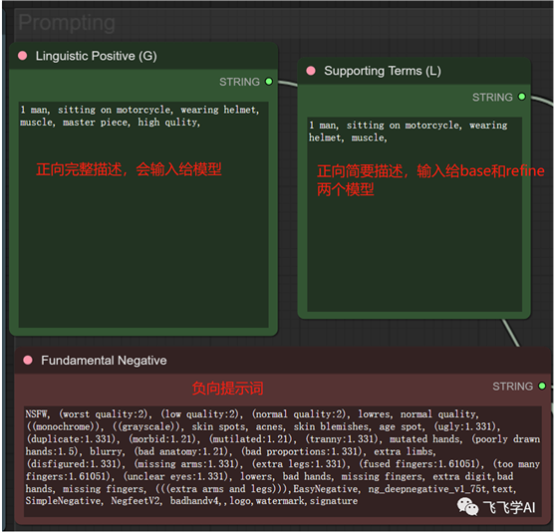Image resolution: width=554 pixels, height=532 pixels.
Task: Collapse the Linguistic Positive (G) node via pink dot
Action: 23,56
